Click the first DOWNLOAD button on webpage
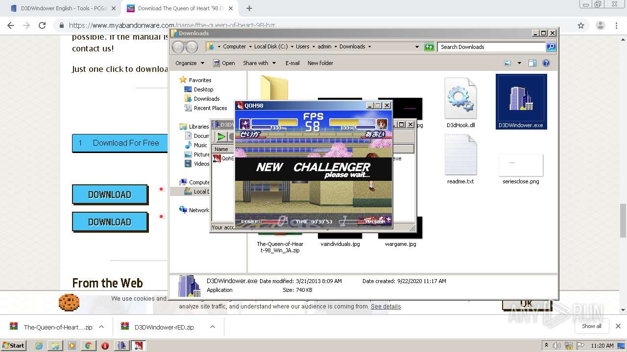The image size is (627, 352). pos(110,195)
